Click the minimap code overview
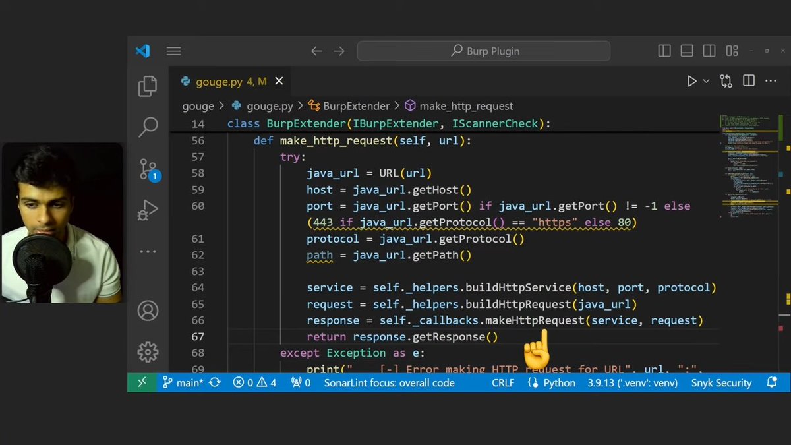791x445 pixels. [750, 165]
